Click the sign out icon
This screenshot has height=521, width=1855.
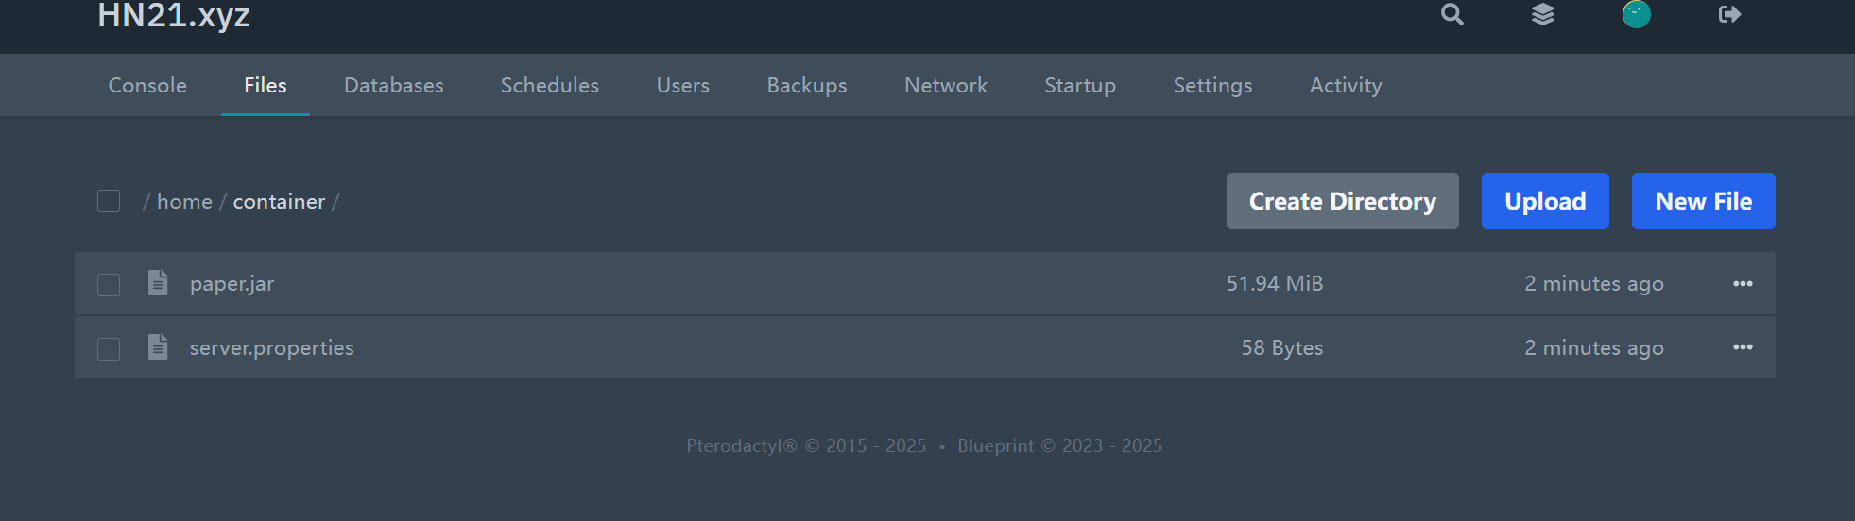coord(1729,14)
